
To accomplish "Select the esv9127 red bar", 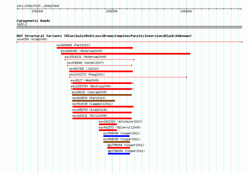I will pyautogui.click(x=102, y=83).
